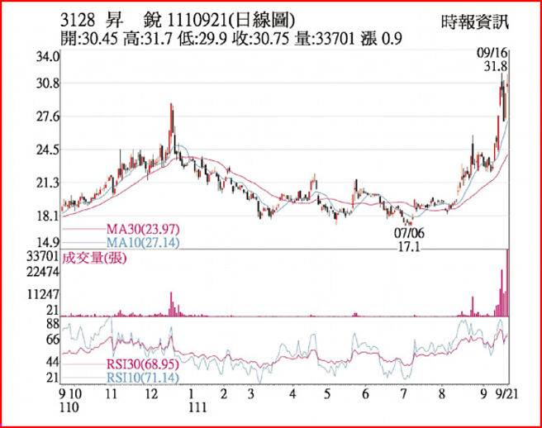542x428 pixels.
Task: Click the '07/06 17.1' low annotation
Action: point(409,240)
